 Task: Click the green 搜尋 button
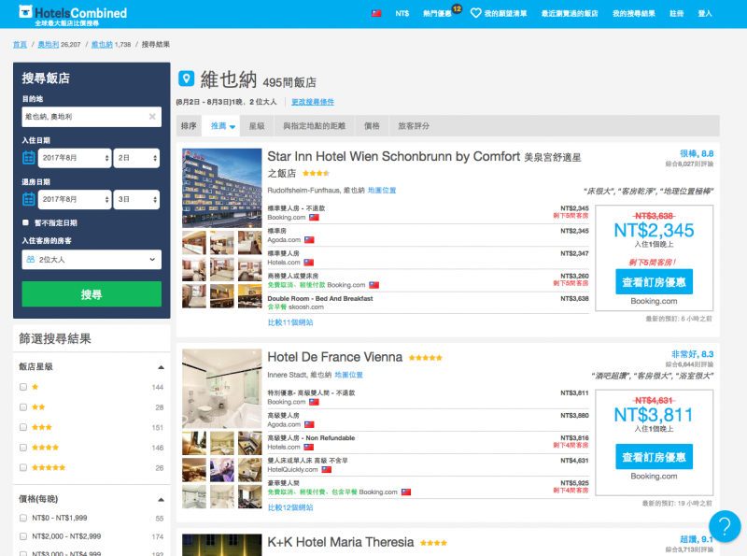(x=92, y=293)
